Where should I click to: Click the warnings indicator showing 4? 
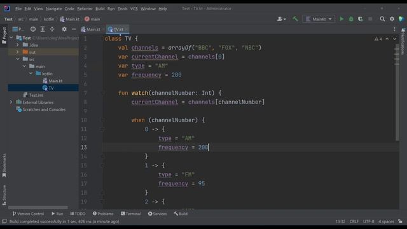(378, 39)
